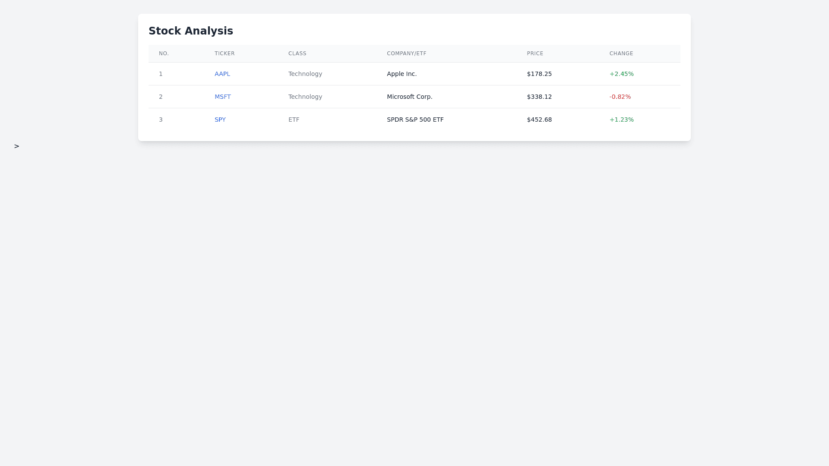Sort by the COMPANY/ETF column header
Screen dimensions: 829x466
pos(406,54)
